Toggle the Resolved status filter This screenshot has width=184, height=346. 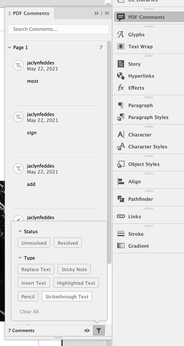(x=68, y=243)
